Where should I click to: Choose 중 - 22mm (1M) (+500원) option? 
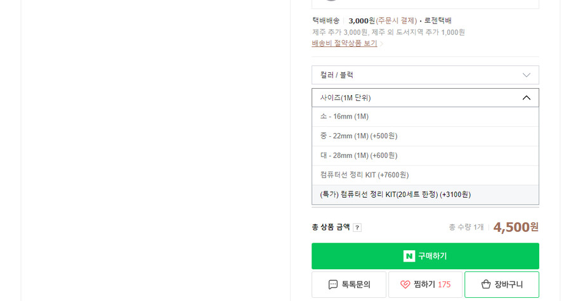[425, 136]
